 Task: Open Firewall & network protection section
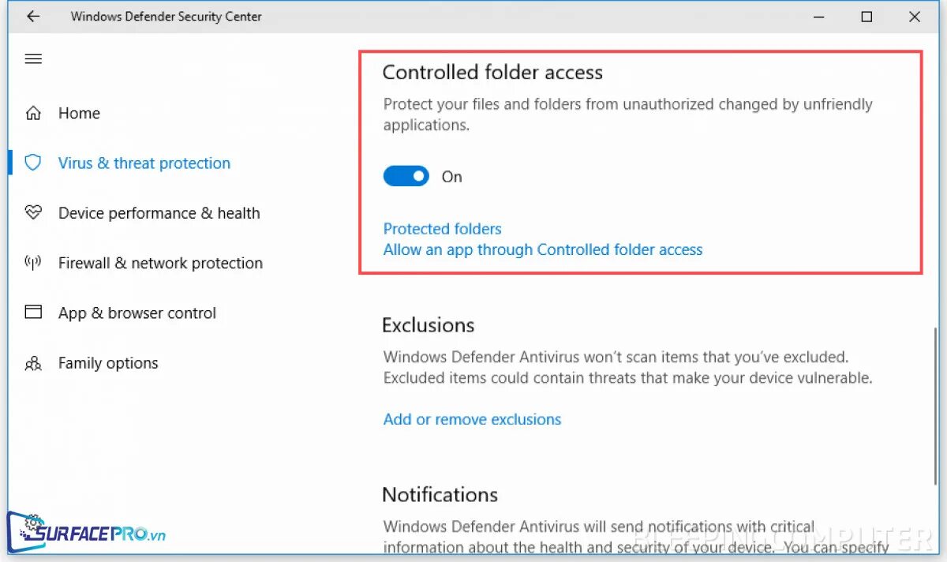160,263
